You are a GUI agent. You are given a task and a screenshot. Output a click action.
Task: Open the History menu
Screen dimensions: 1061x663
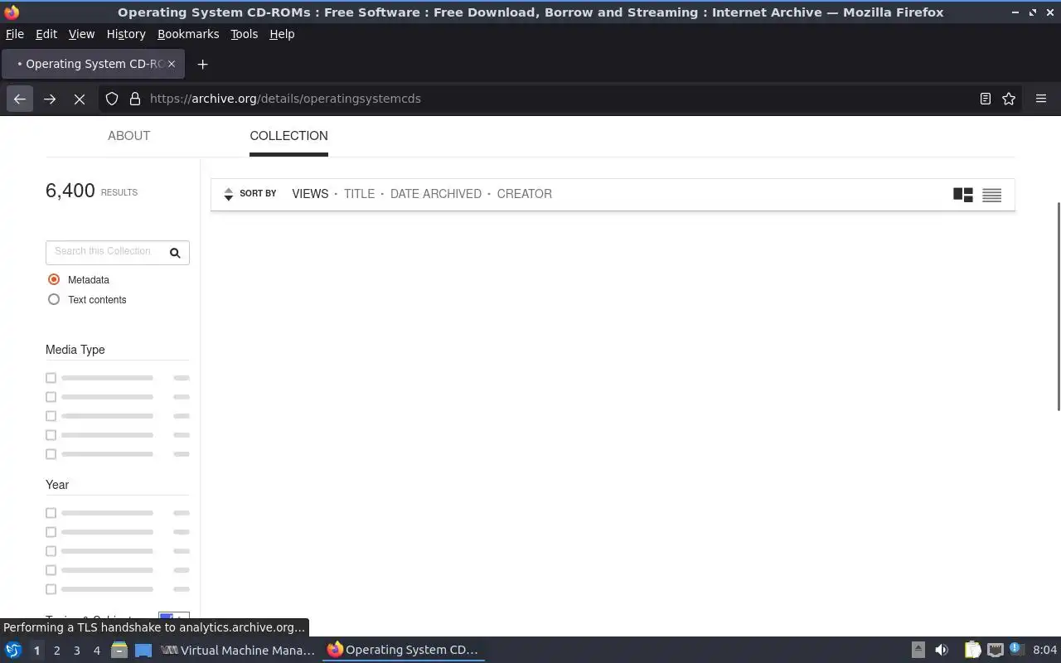click(126, 34)
